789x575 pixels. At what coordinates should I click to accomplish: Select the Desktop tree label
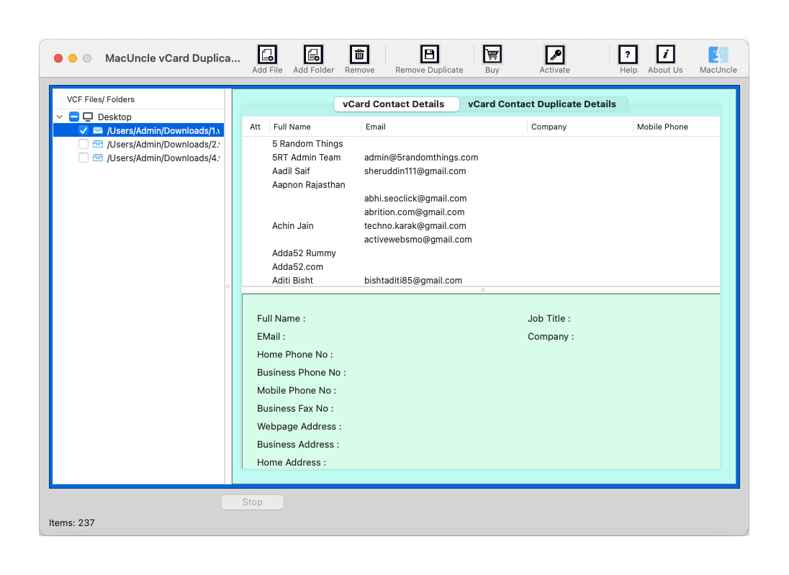(x=114, y=117)
